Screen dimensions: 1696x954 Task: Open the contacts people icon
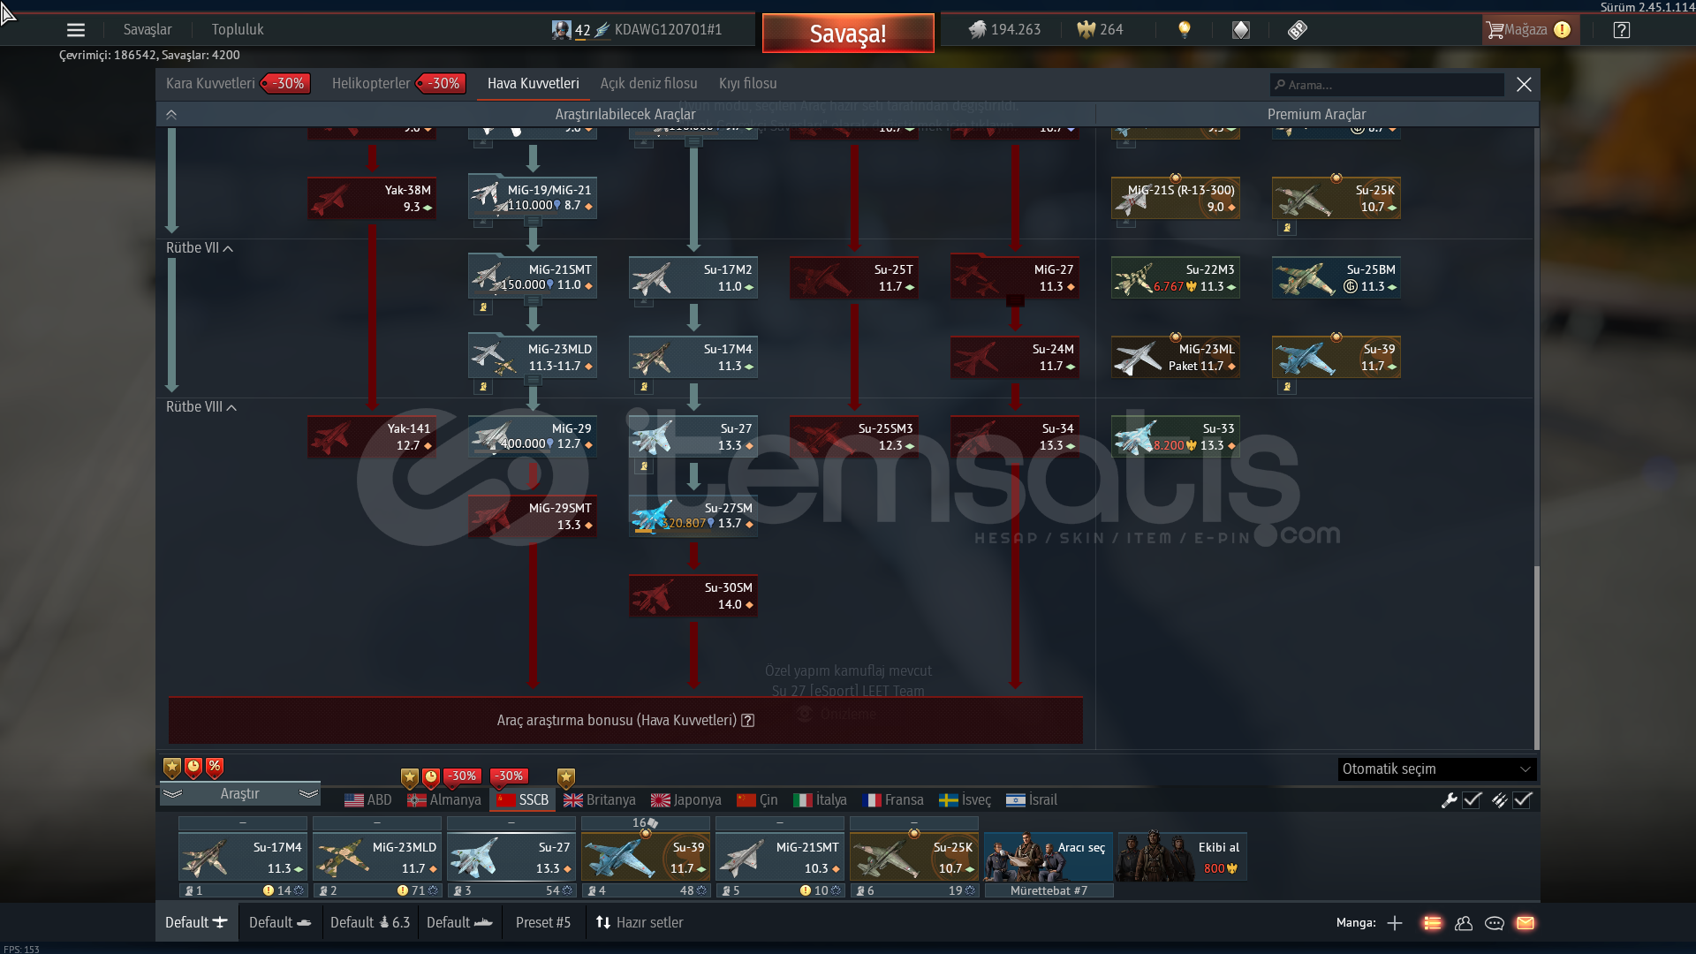click(1464, 923)
